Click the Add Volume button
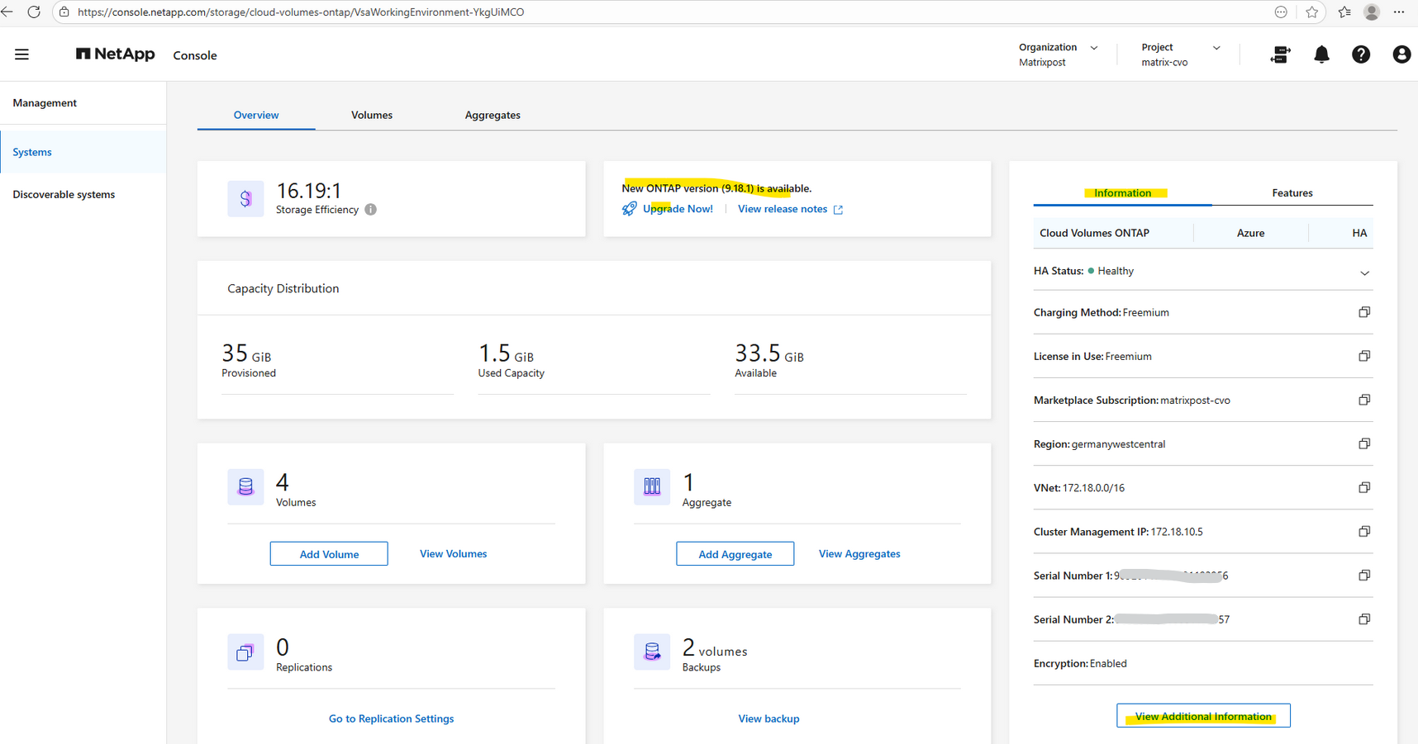Image resolution: width=1418 pixels, height=744 pixels. click(x=329, y=554)
